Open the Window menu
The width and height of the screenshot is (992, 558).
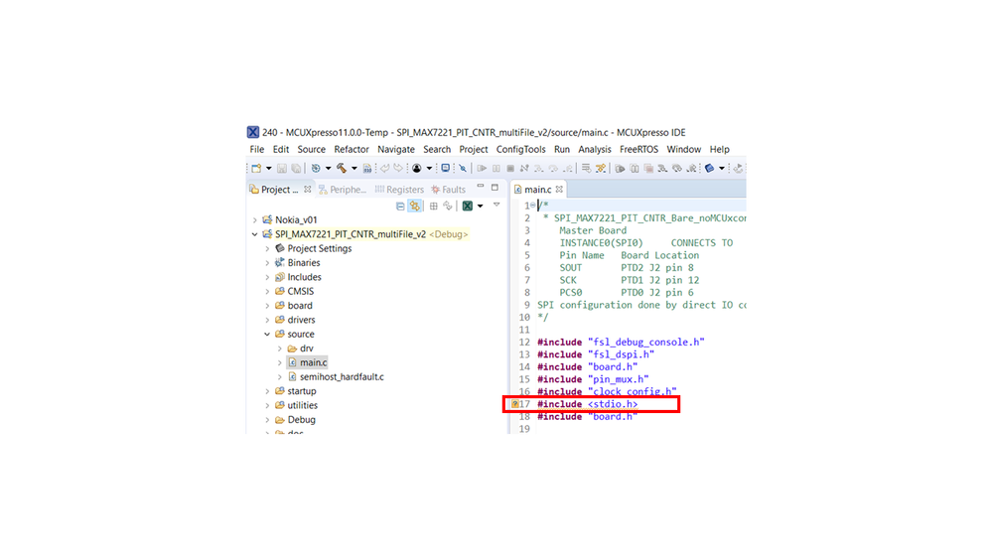[x=684, y=149]
